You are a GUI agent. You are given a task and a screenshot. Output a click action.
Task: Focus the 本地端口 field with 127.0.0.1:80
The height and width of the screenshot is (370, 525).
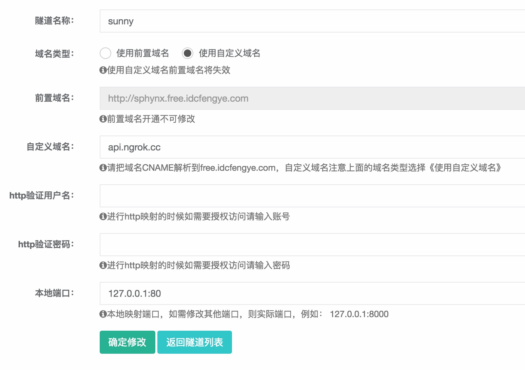point(312,293)
